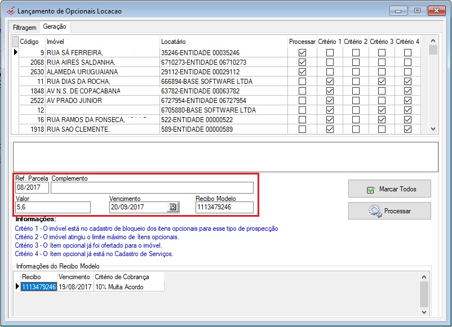
Task: Click the Ref. Parcela input field
Action: tap(32, 188)
